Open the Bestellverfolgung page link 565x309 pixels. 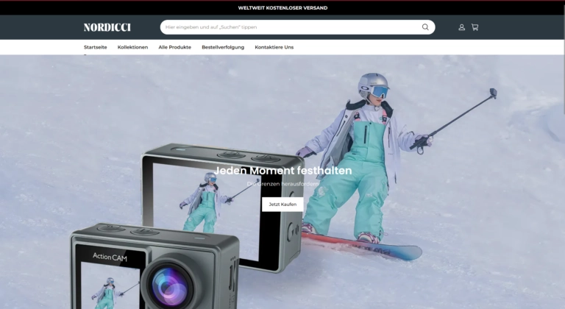coord(223,47)
